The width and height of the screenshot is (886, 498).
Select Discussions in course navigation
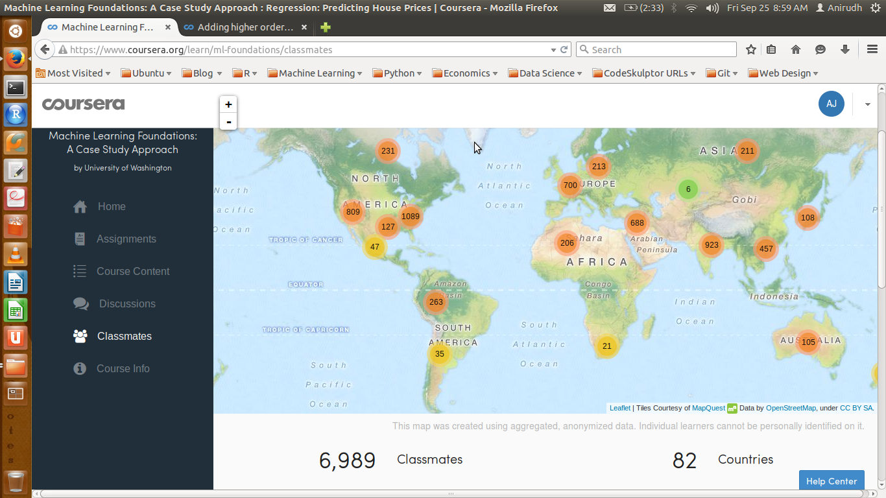[126, 304]
